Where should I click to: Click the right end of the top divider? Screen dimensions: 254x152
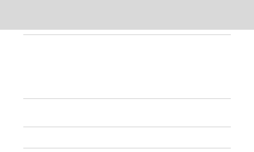click(x=230, y=35)
